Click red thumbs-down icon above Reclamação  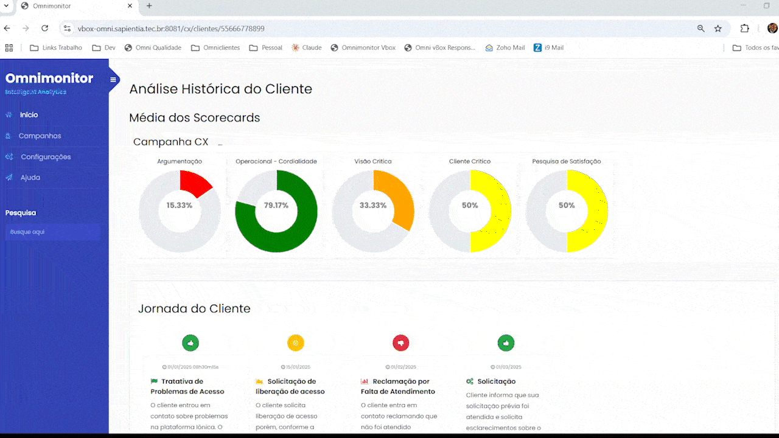click(401, 343)
